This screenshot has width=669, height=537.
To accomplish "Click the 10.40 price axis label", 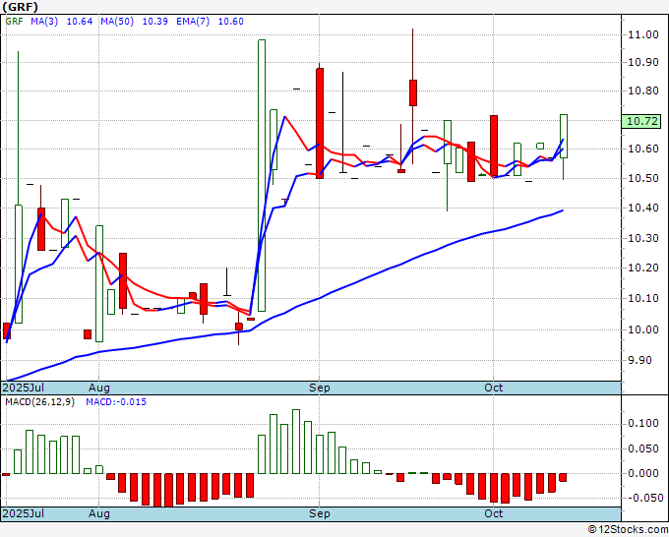I will click(x=643, y=209).
